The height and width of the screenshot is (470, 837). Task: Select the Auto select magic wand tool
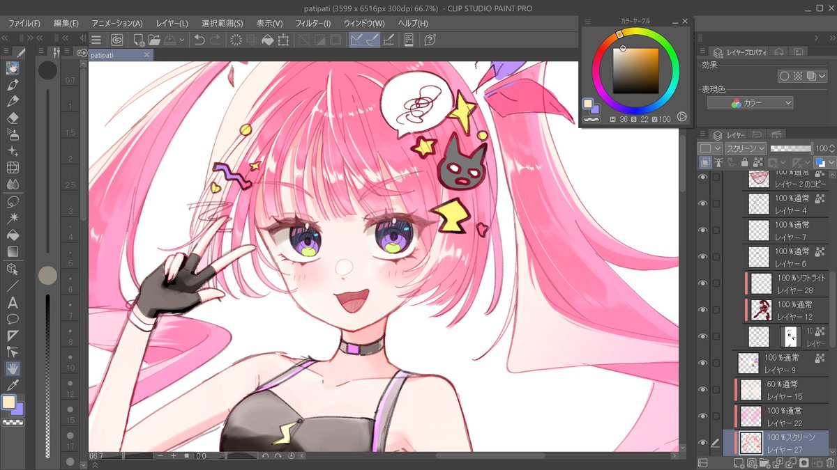[13, 218]
